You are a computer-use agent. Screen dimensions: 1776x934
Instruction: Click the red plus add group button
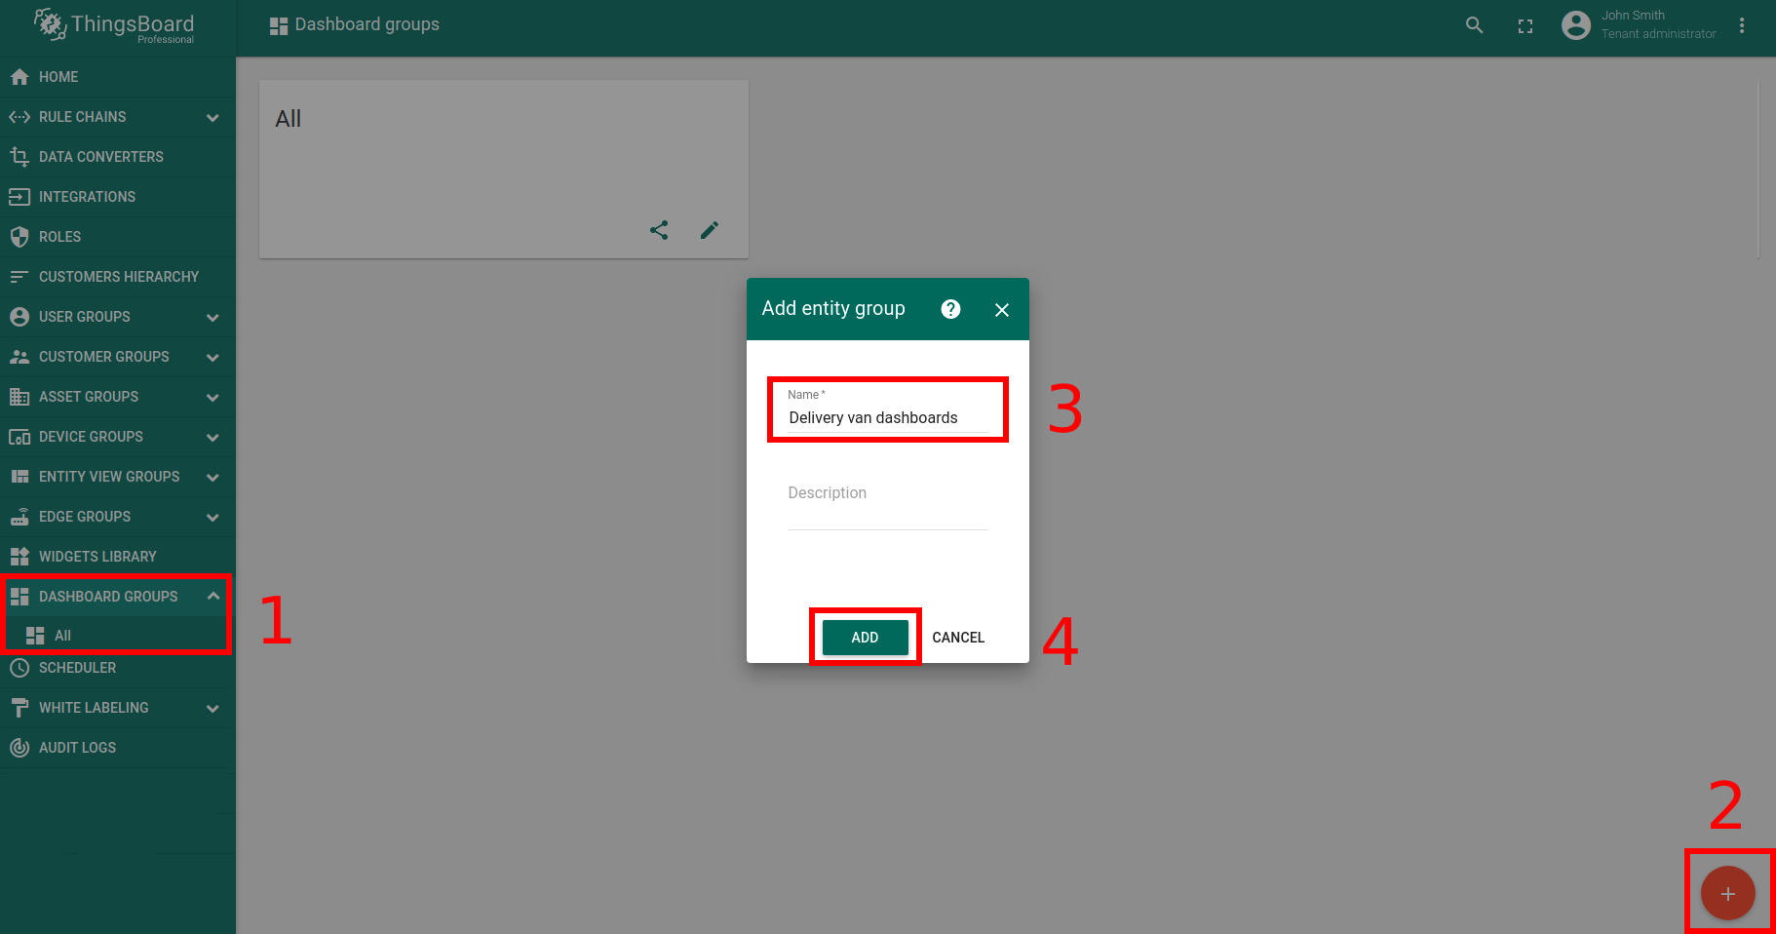pyautogui.click(x=1727, y=893)
